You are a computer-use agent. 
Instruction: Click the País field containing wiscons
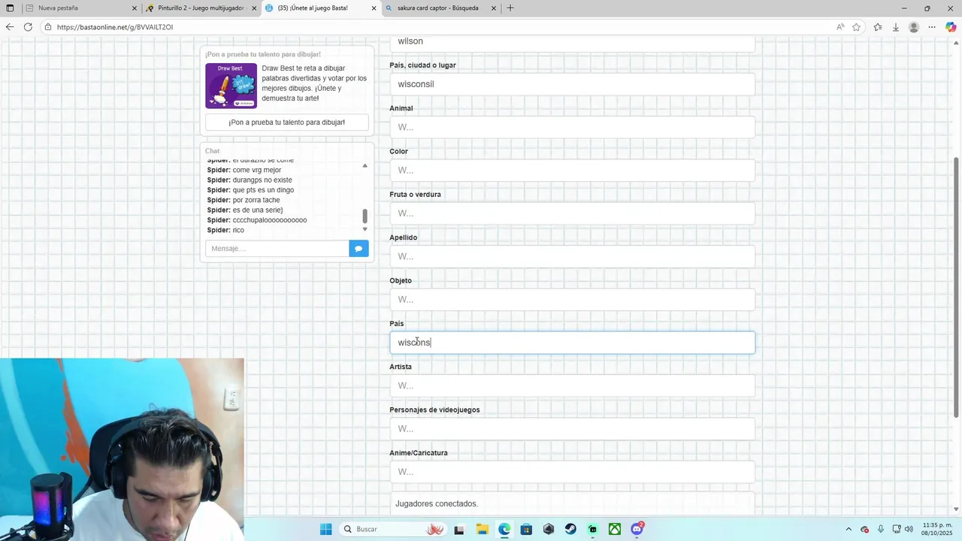573,343
